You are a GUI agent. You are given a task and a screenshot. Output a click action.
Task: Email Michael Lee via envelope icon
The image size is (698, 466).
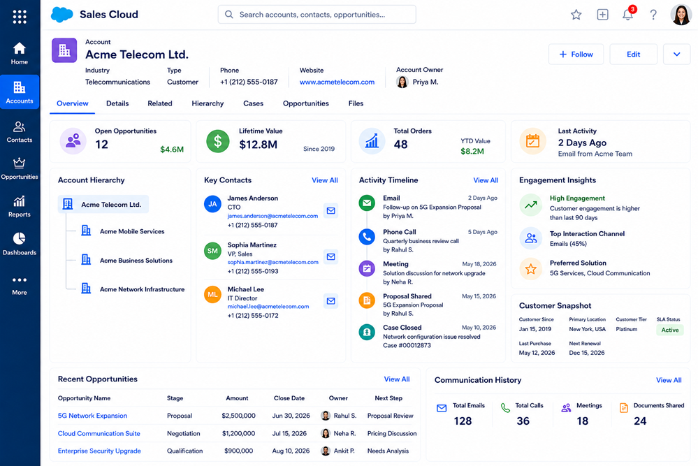point(330,301)
